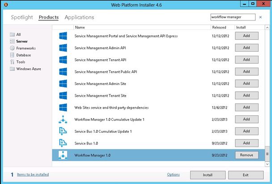
Task: Select 'Service Management Tenant Public API' text
Action: (x=106, y=72)
